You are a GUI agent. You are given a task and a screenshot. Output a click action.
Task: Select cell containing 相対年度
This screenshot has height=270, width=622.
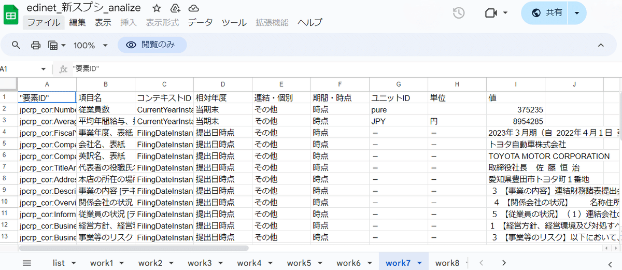point(223,97)
